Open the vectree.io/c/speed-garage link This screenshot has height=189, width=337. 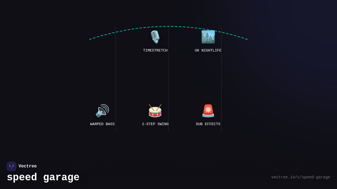(x=300, y=177)
